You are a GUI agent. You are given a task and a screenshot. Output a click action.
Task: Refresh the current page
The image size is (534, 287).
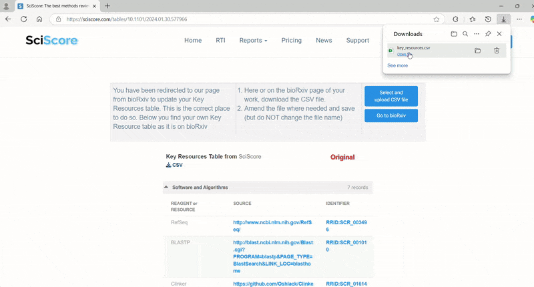pos(23,19)
